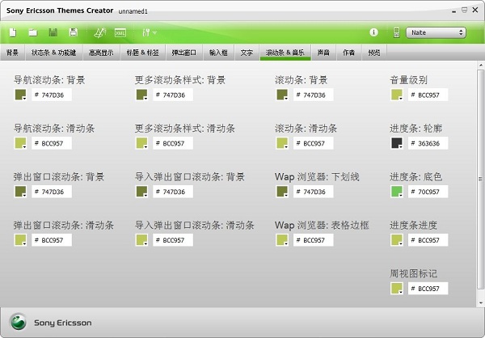Viewport: 485px width, 338px height.
Task: Edit hex value for 滚动条: 背景
Action: pyautogui.click(x=314, y=95)
